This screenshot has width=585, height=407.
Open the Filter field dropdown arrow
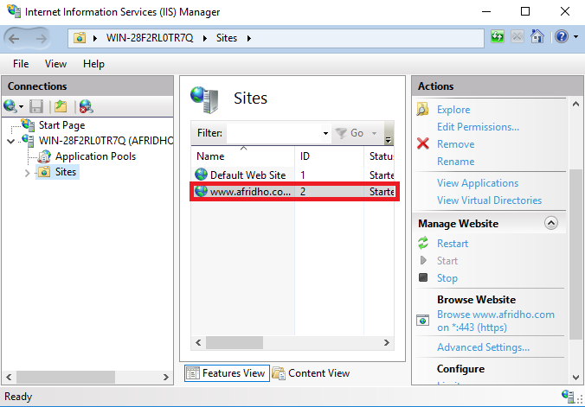point(325,133)
